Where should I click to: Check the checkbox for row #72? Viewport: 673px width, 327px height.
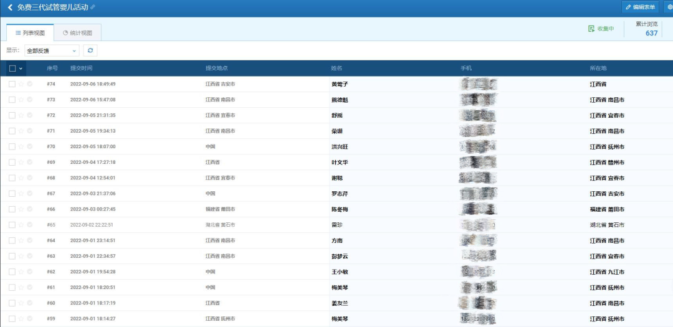pos(12,115)
